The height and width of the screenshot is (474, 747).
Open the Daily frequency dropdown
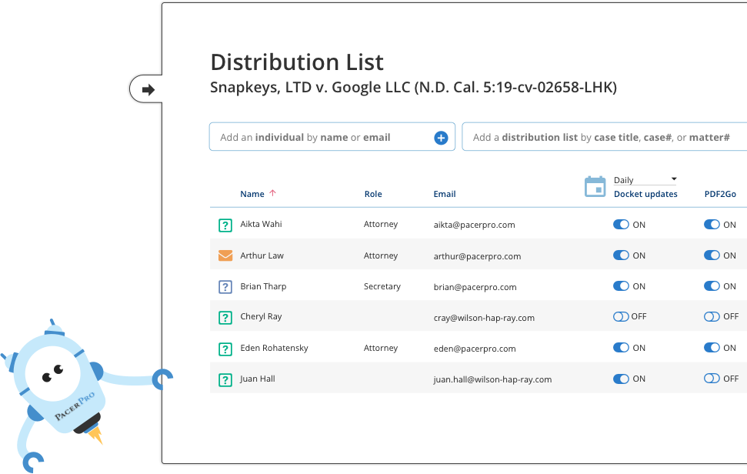645,180
